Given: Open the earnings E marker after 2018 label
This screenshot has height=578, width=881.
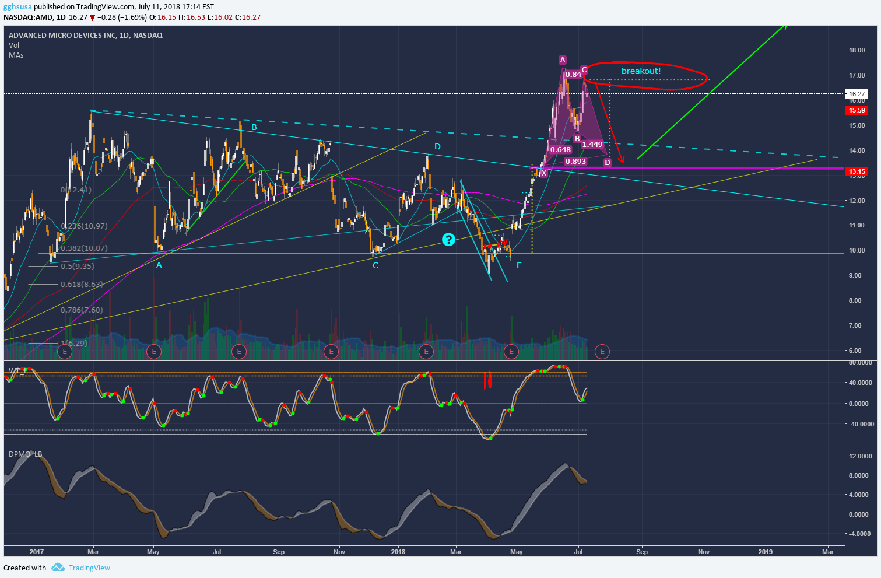Looking at the screenshot, I should [426, 351].
